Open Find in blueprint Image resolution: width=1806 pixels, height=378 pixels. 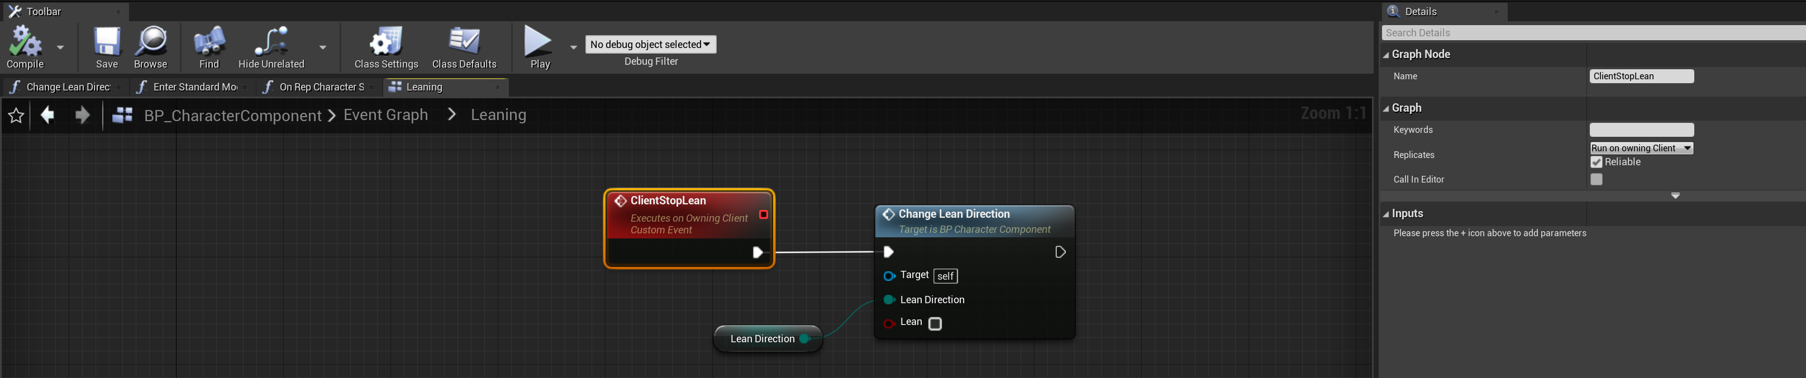coord(209,47)
